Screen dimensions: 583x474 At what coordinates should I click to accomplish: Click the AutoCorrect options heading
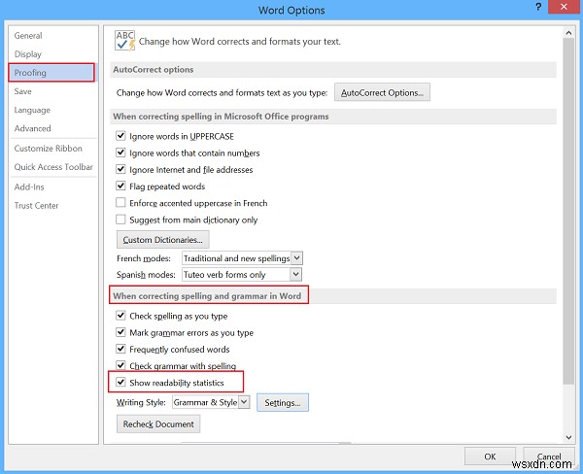(154, 70)
